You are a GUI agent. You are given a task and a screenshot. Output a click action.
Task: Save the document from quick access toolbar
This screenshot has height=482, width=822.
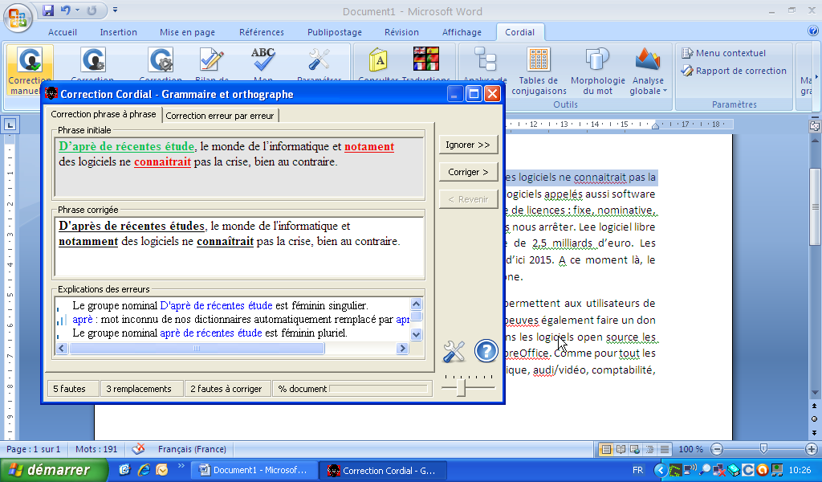[x=48, y=10]
